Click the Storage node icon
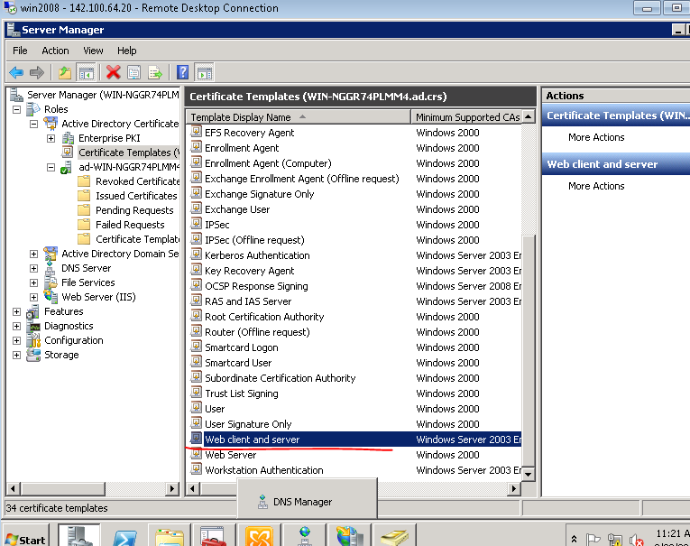Image resolution: width=690 pixels, height=546 pixels. click(x=33, y=355)
